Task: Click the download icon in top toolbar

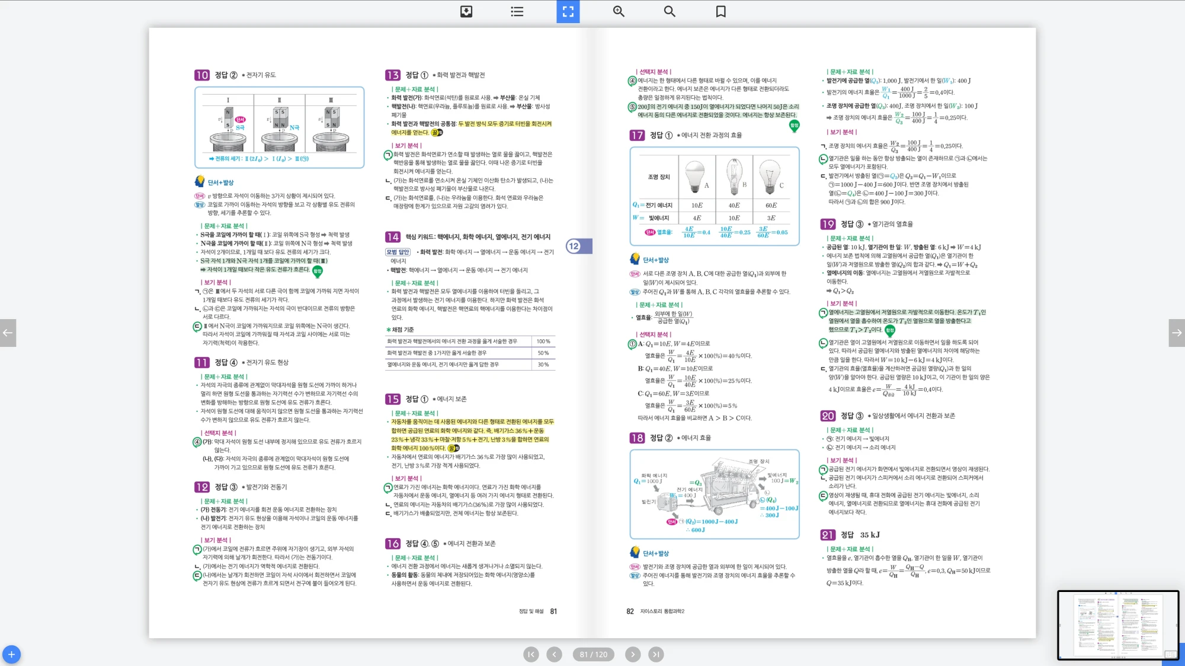Action: 466,11
